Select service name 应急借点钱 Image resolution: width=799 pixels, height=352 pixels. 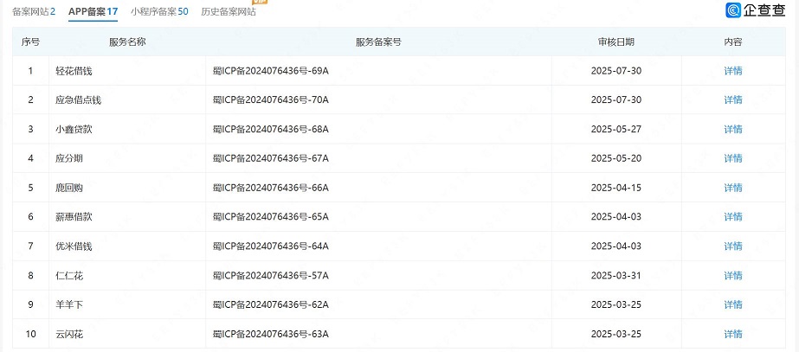click(x=79, y=99)
